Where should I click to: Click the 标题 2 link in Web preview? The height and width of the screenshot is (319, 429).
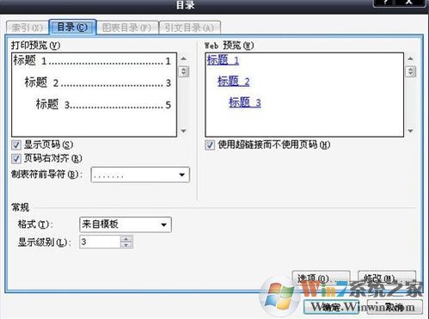point(234,82)
